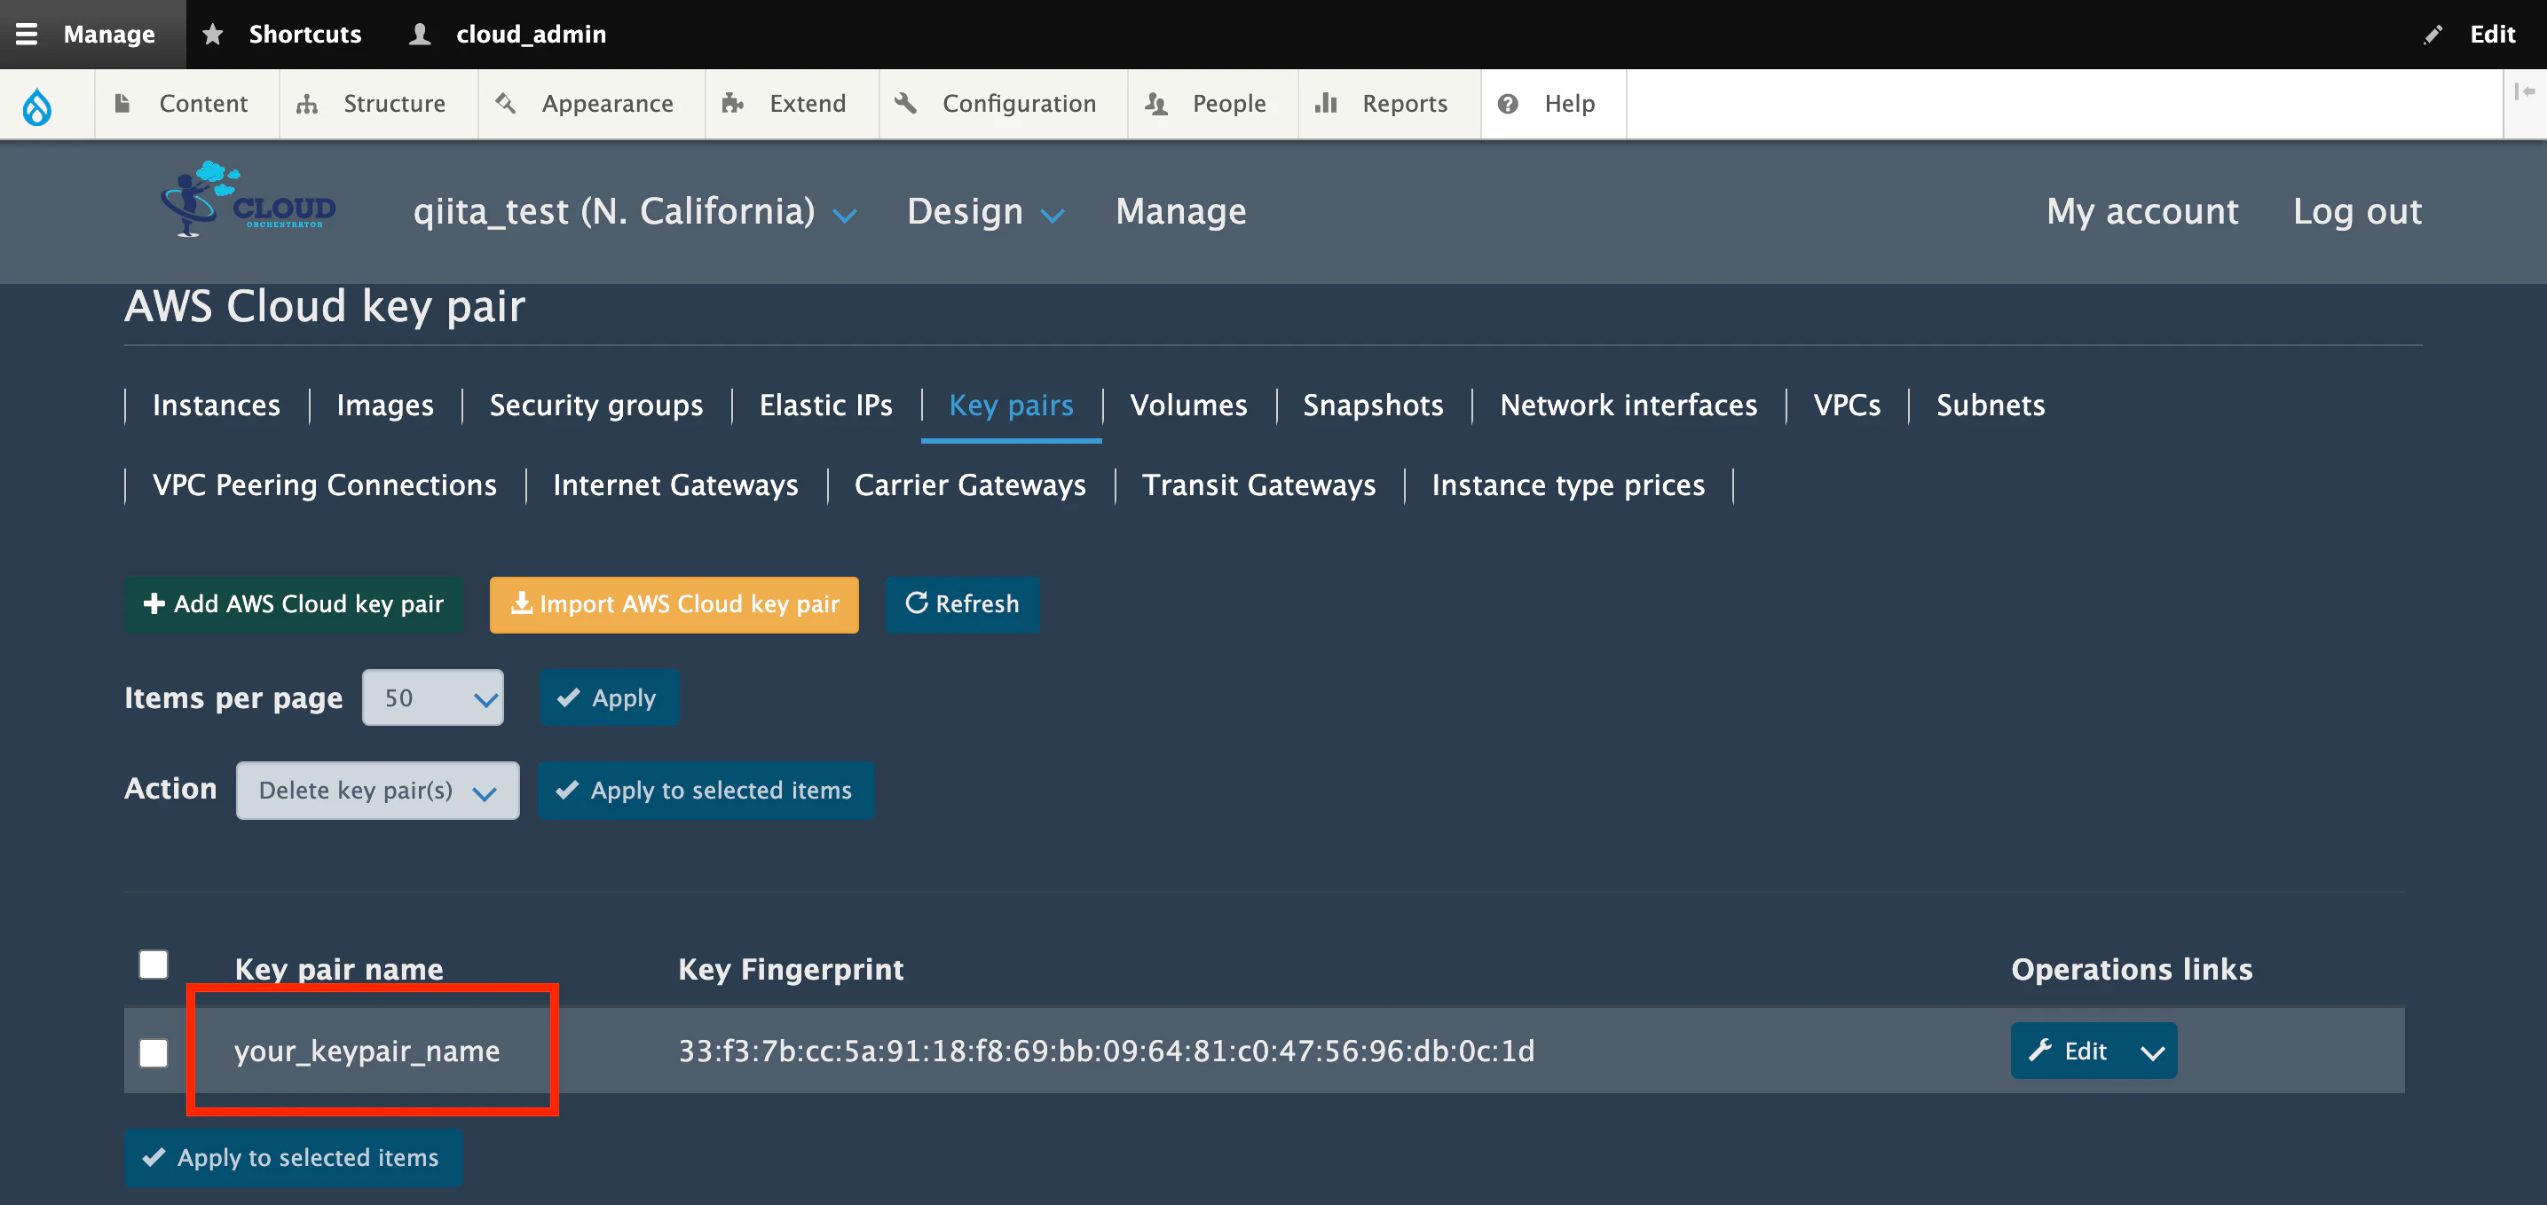The width and height of the screenshot is (2547, 1205).
Task: Click Edit button for your_keypair_name
Action: (x=2070, y=1051)
